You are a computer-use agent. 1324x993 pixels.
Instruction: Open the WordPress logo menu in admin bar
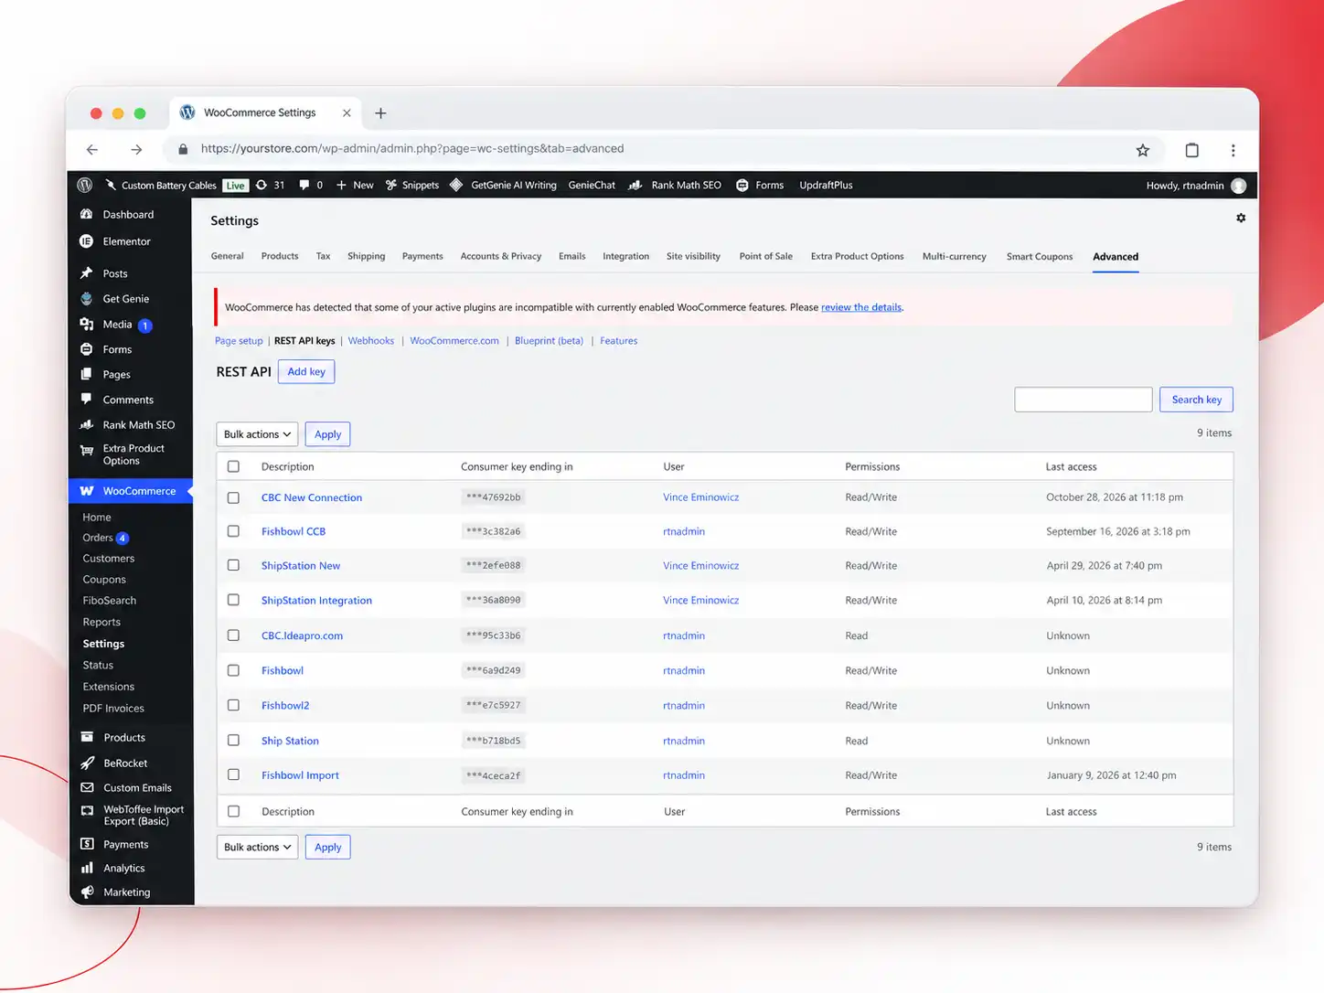[x=85, y=185]
